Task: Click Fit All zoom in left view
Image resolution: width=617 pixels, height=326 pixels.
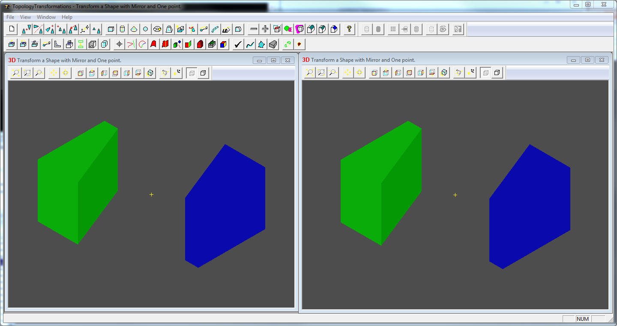Action: [16, 73]
